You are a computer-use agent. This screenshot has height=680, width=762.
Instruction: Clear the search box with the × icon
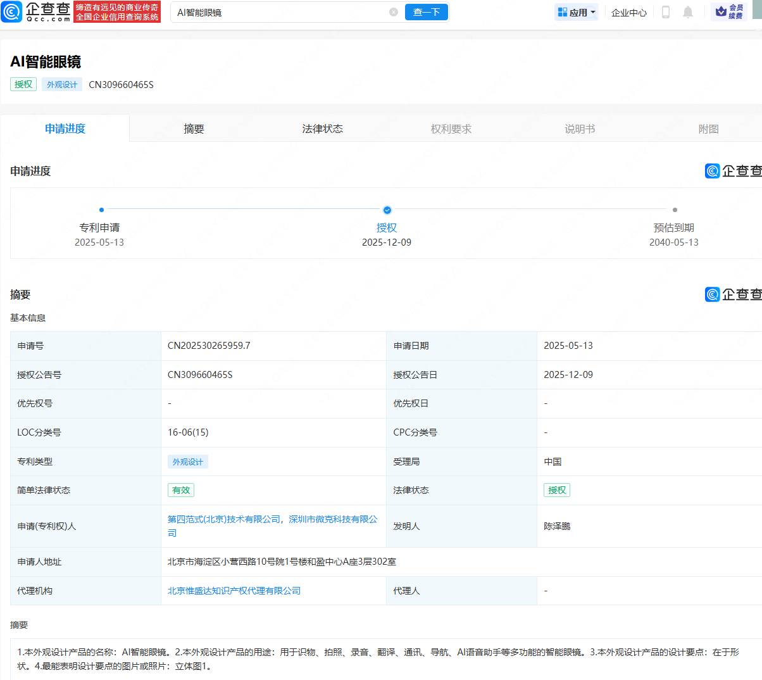pyautogui.click(x=394, y=12)
